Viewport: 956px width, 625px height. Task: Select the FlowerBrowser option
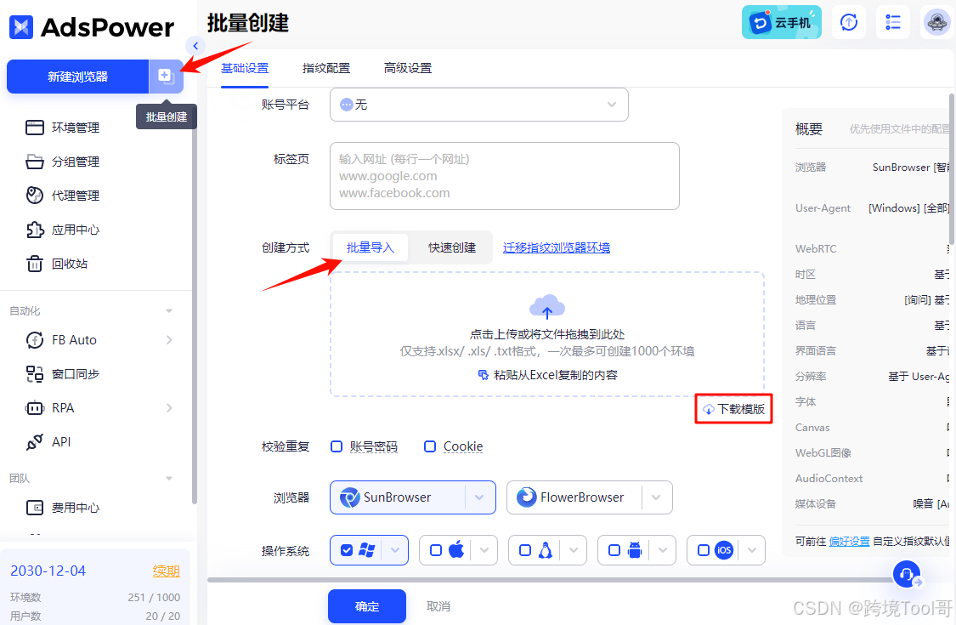[x=574, y=497]
